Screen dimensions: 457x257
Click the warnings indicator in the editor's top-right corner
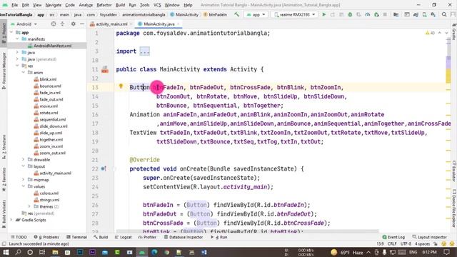point(430,34)
